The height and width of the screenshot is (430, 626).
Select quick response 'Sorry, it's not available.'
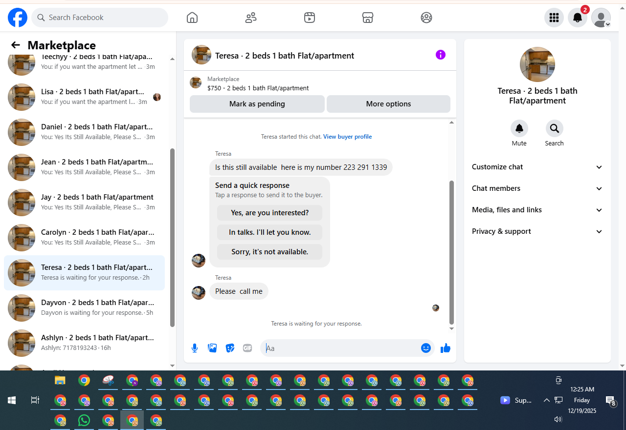pos(270,252)
